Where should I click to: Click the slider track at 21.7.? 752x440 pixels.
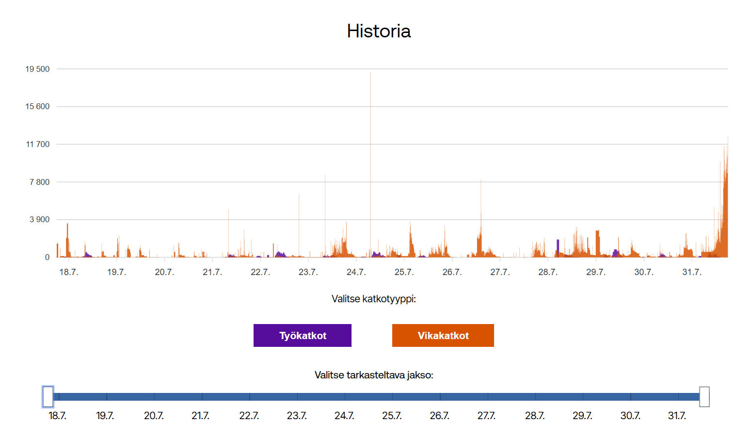coord(202,396)
